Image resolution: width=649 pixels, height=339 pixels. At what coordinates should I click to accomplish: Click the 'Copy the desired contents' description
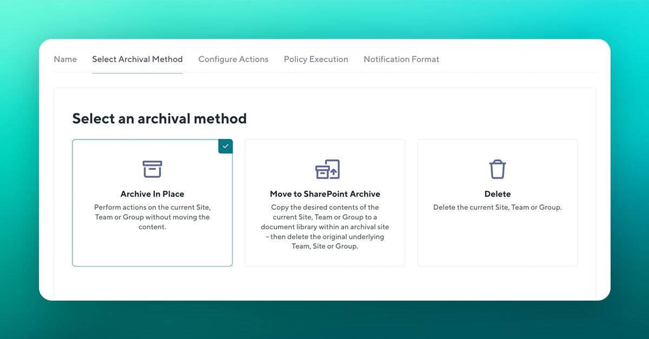tap(325, 227)
